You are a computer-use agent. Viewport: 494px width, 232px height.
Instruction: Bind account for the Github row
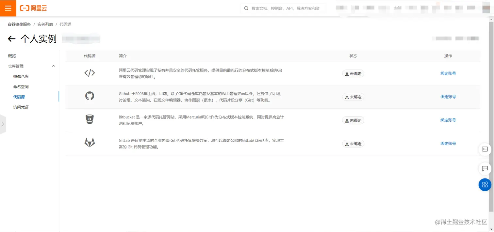448,97
